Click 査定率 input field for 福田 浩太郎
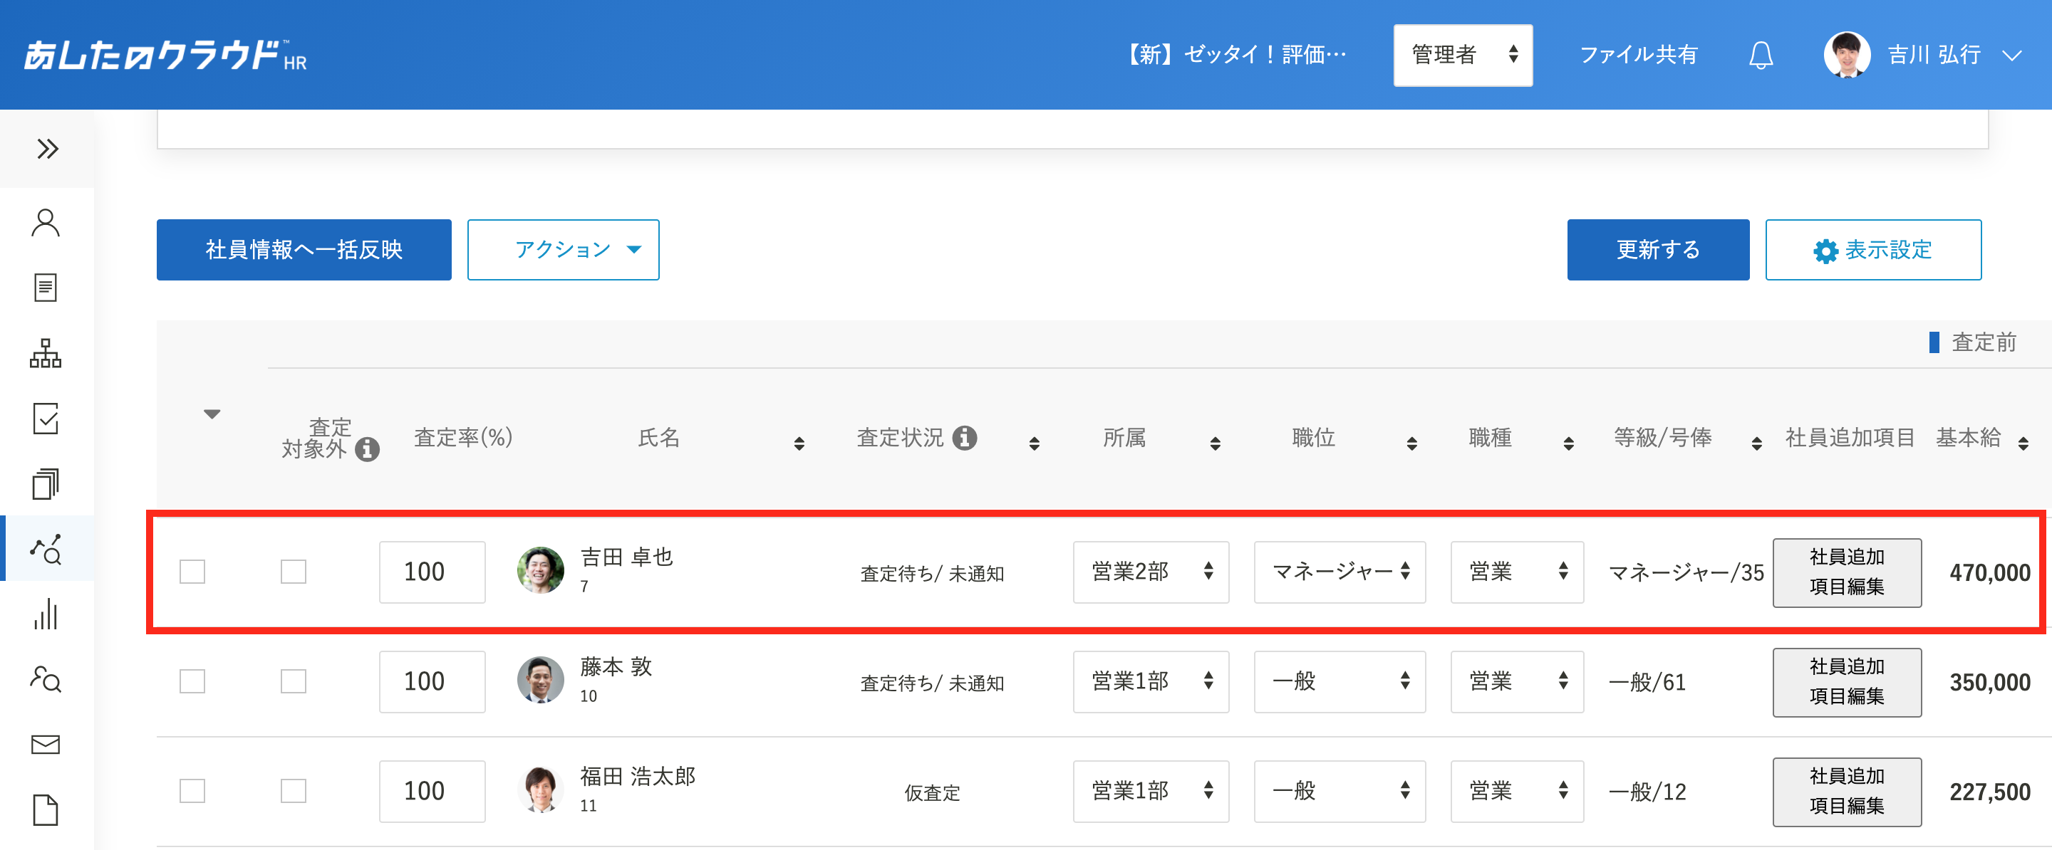The height and width of the screenshot is (850, 2052). click(x=432, y=792)
